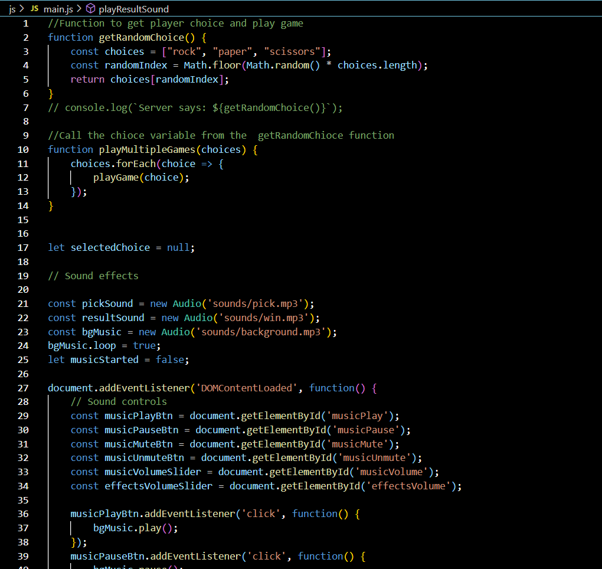Click the 'js' folder breadcrumb
This screenshot has height=569, width=602.
pos(12,9)
